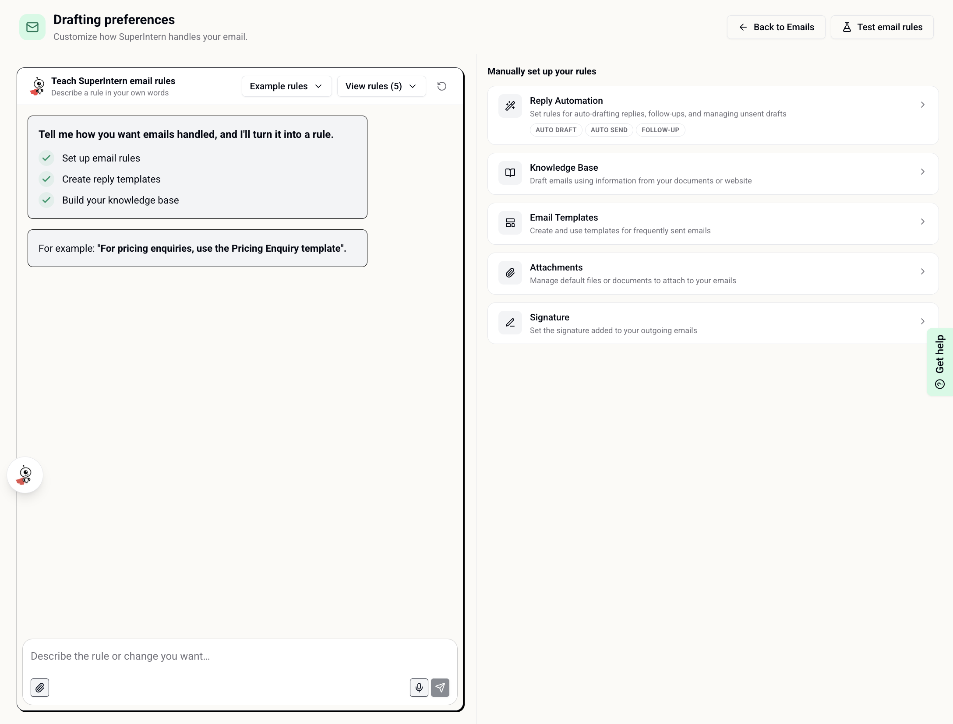The width and height of the screenshot is (953, 724).
Task: Expand Attachments with its chevron
Action: [x=923, y=271]
